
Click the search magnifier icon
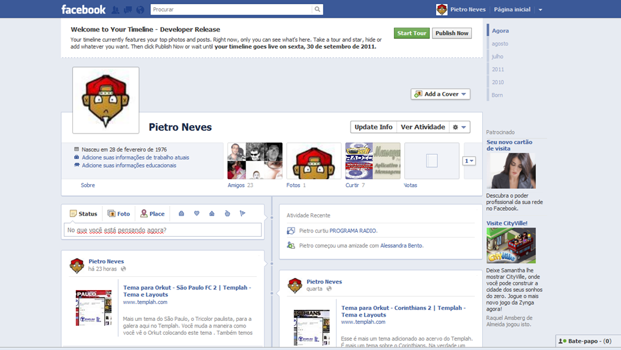point(317,10)
